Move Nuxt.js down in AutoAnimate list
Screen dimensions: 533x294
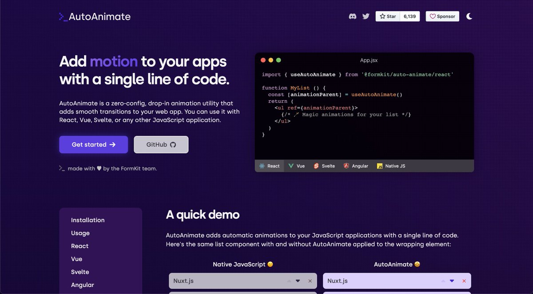point(452,281)
